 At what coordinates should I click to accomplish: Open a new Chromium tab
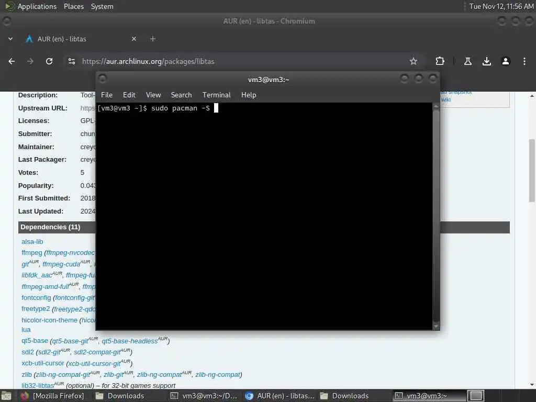point(153,39)
